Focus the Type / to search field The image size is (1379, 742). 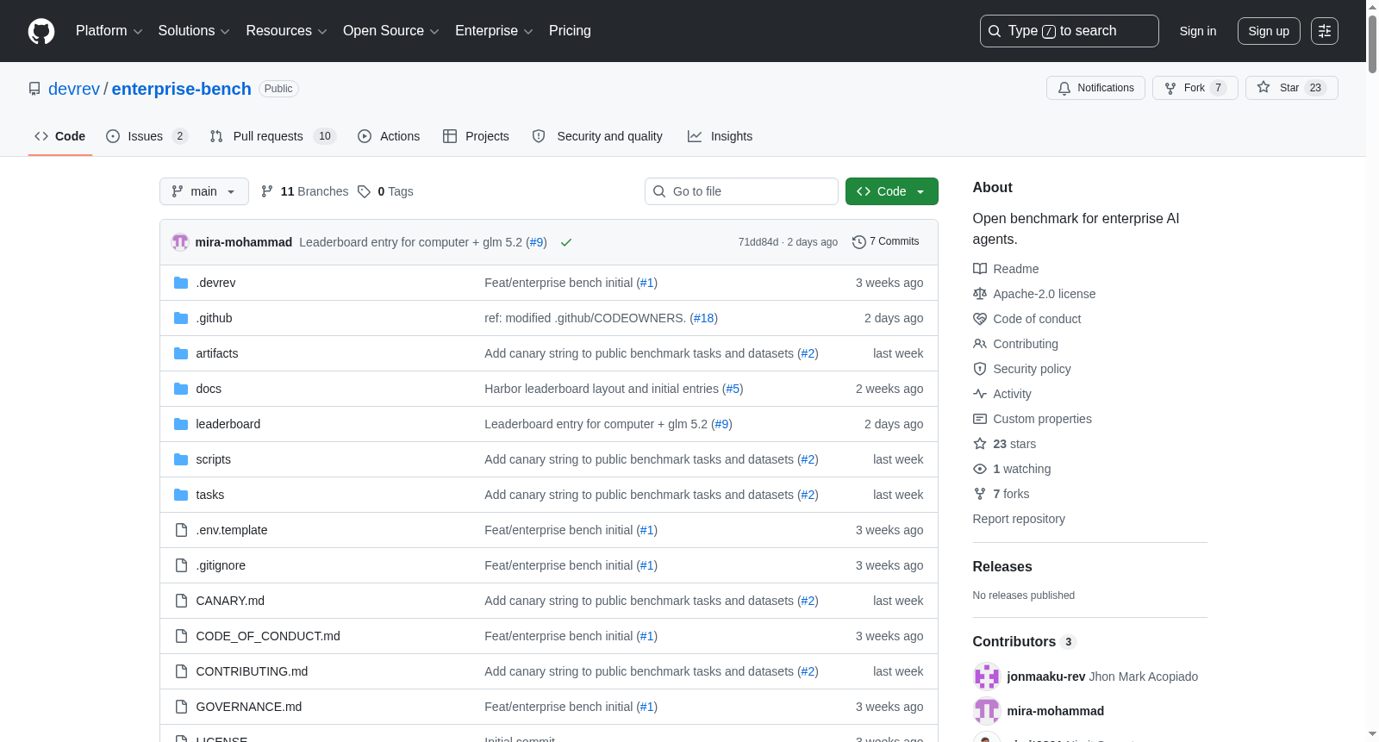pyautogui.click(x=1069, y=31)
